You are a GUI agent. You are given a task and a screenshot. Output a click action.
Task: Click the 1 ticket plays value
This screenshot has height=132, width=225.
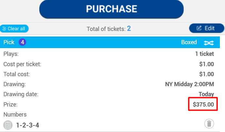click(204, 54)
